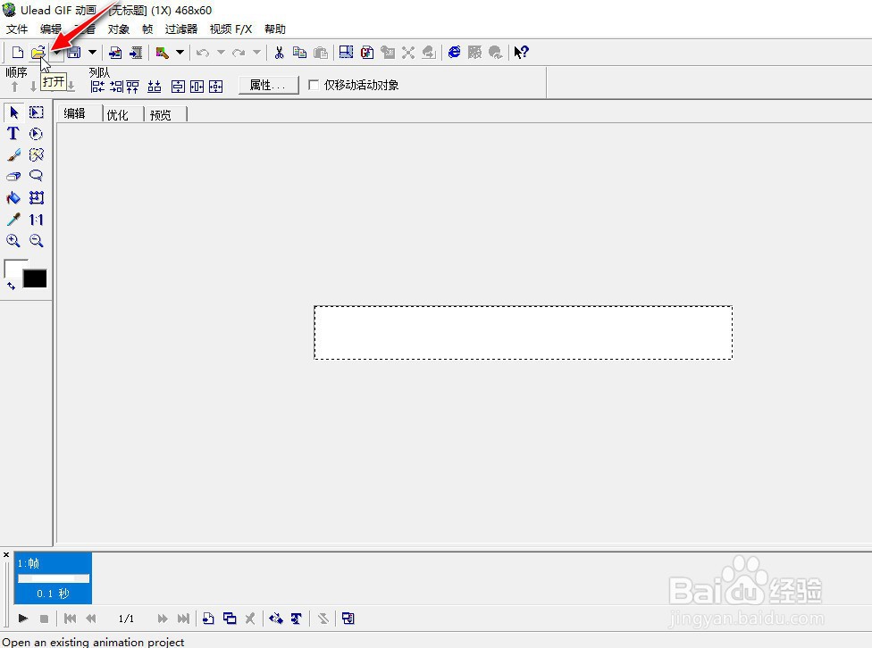Go to the next frame
872x648 pixels.
coord(163,619)
